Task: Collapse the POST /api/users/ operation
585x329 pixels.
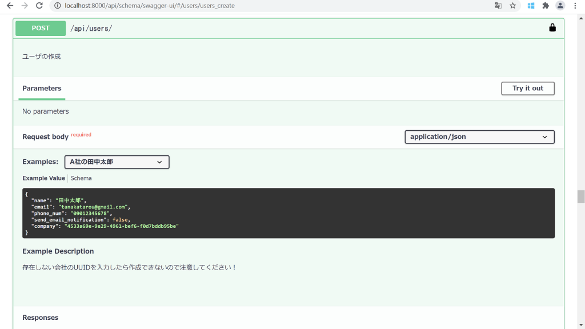Action: tap(289, 29)
